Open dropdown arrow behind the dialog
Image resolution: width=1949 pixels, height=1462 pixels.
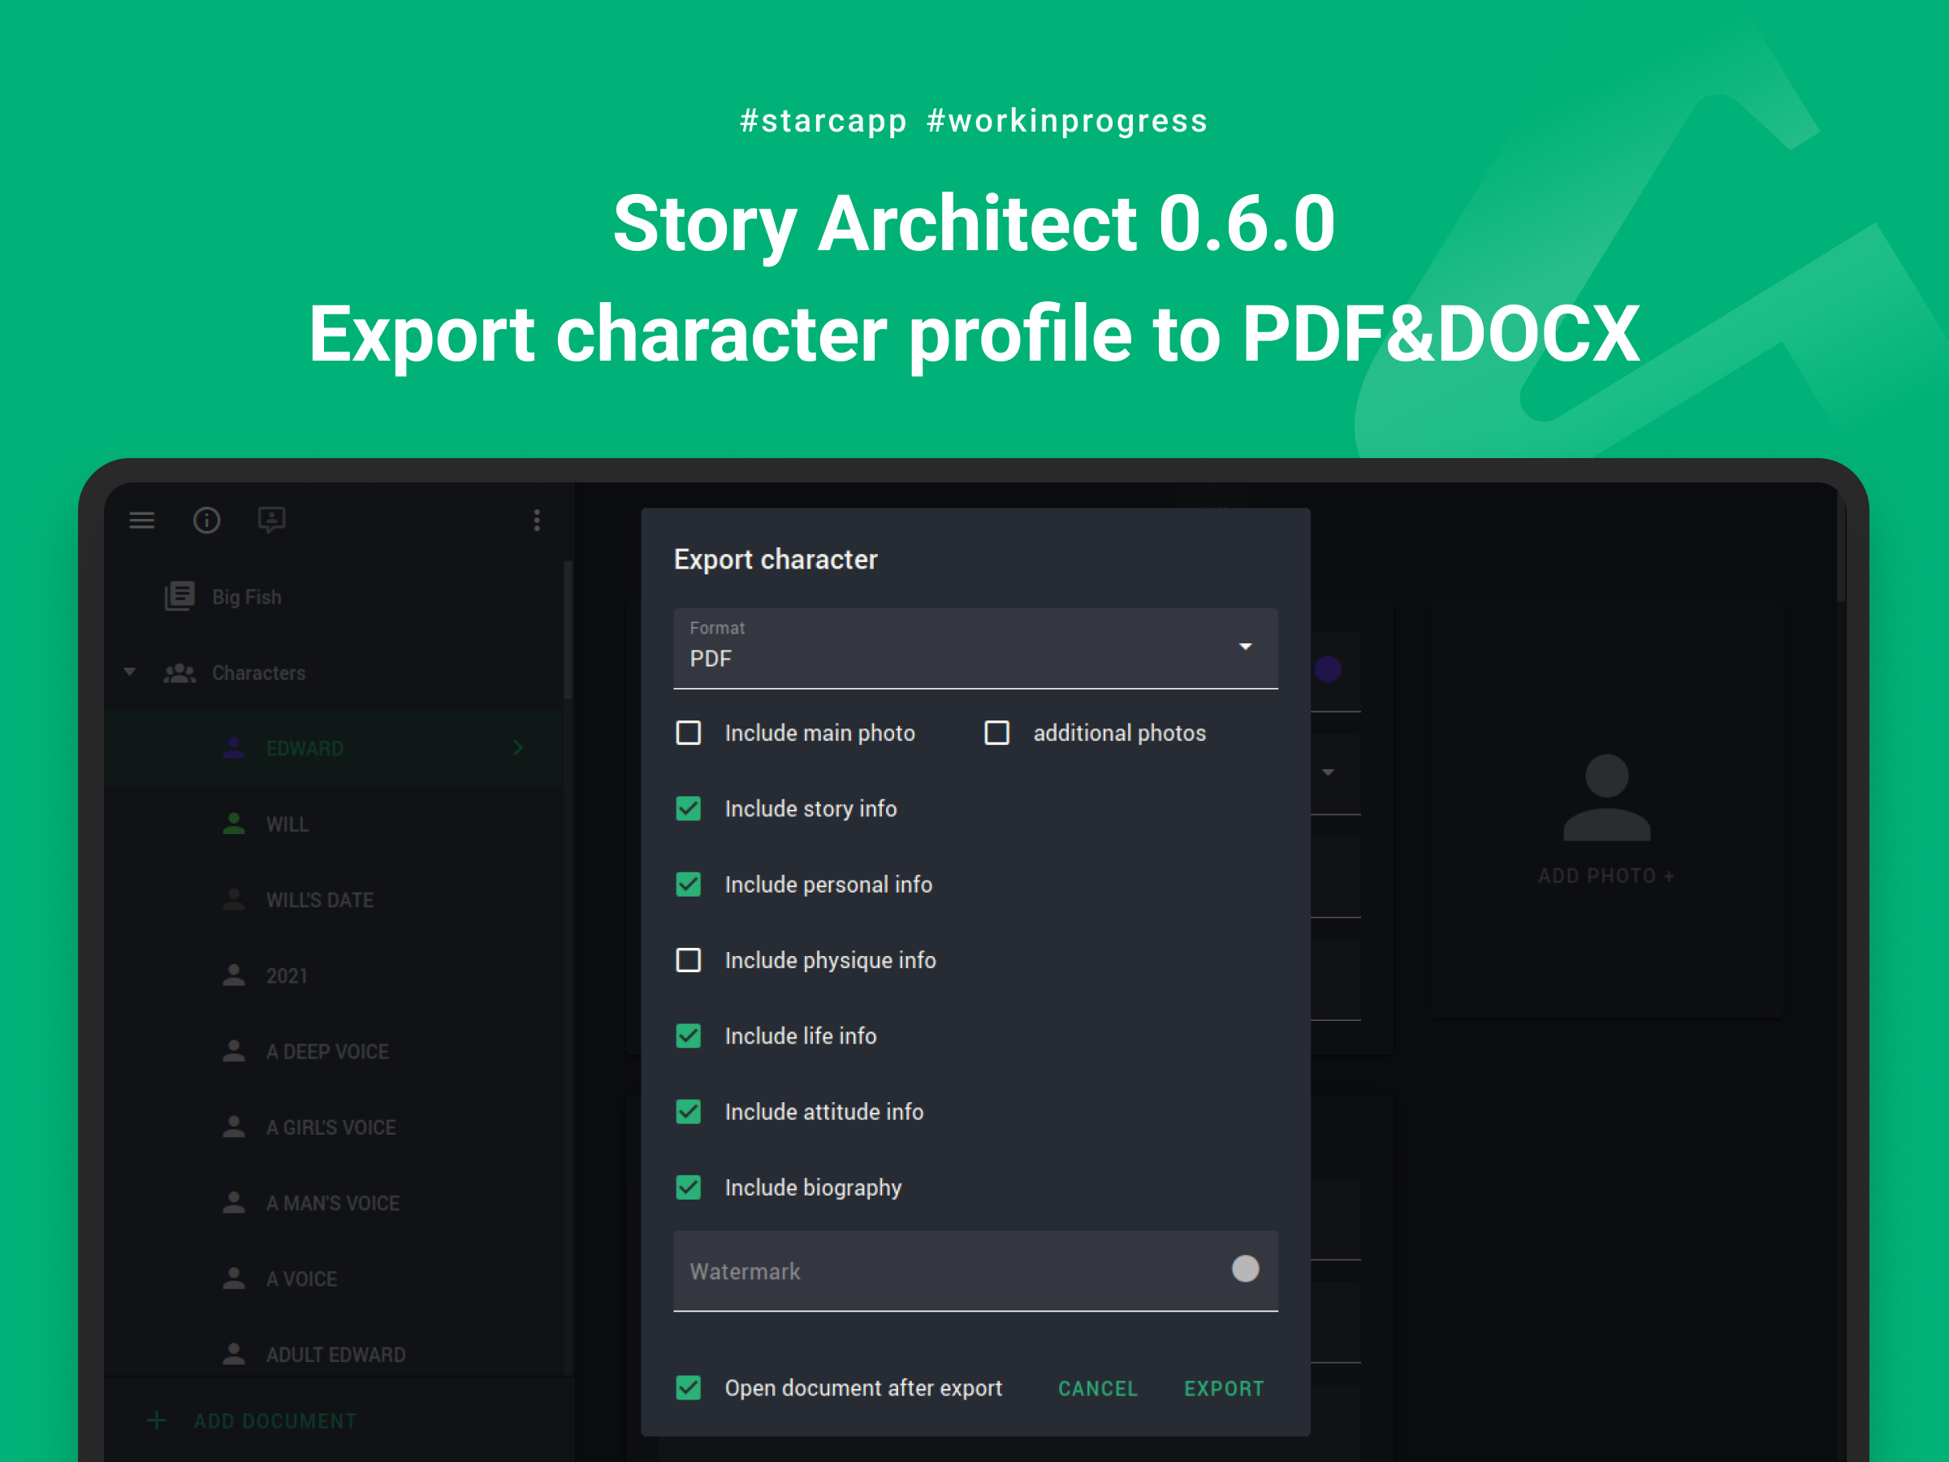point(1328,773)
